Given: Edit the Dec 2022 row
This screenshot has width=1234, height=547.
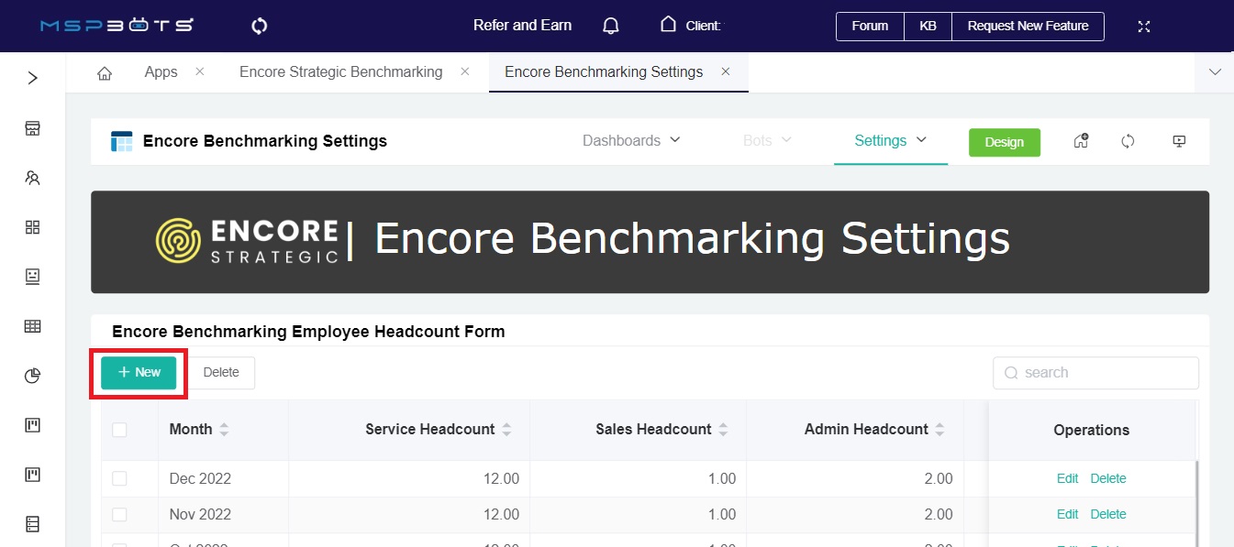Looking at the screenshot, I should pos(1067,478).
